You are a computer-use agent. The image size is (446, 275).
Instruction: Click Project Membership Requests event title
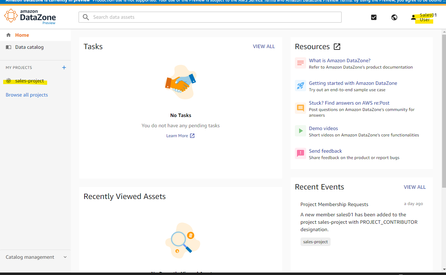[x=334, y=204]
